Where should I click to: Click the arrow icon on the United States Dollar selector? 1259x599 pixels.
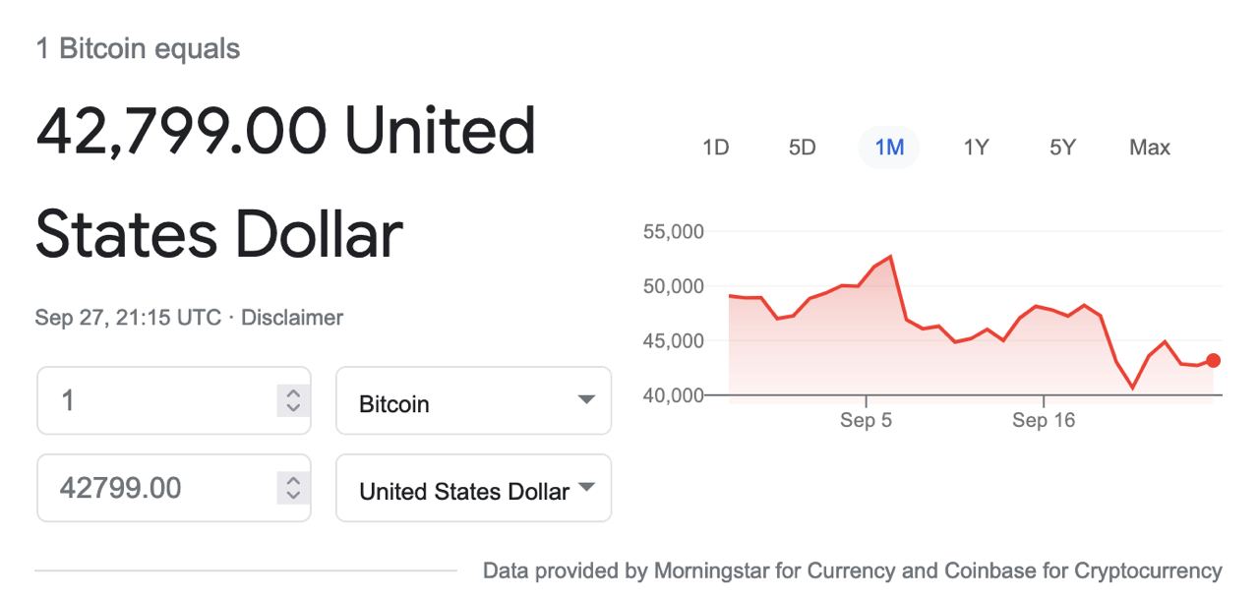click(586, 487)
